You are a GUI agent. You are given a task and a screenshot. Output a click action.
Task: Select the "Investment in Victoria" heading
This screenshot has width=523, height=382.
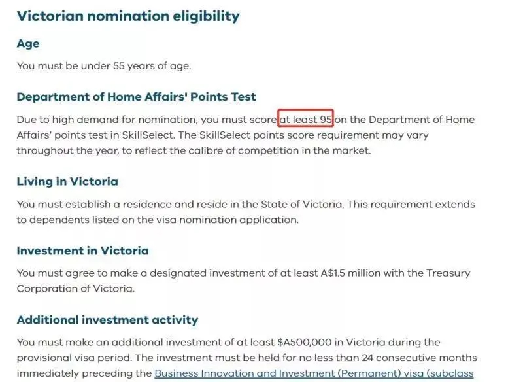[x=82, y=251]
